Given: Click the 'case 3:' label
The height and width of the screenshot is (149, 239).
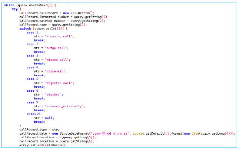Looking at the screenshot, I should [x=33, y=56].
